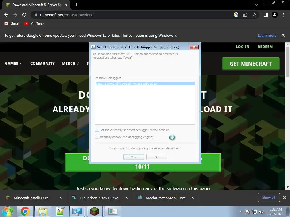Open the MERCH link in the site menu

tap(71, 64)
